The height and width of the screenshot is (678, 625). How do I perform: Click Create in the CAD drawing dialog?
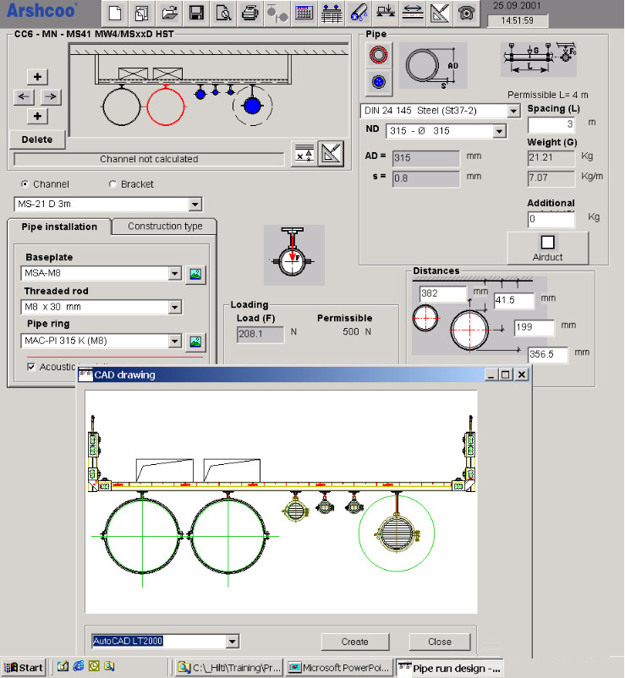pyautogui.click(x=355, y=642)
